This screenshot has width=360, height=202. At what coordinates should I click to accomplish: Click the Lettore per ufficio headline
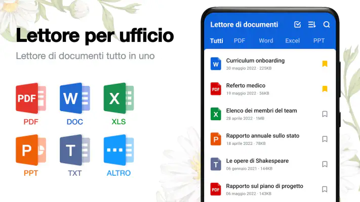click(95, 35)
